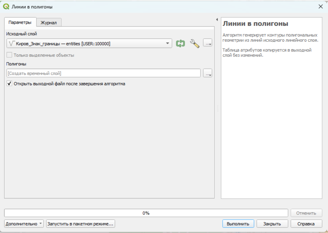Click Запустить в пакетном режиме button
This screenshot has width=328, height=233.
[x=81, y=224]
